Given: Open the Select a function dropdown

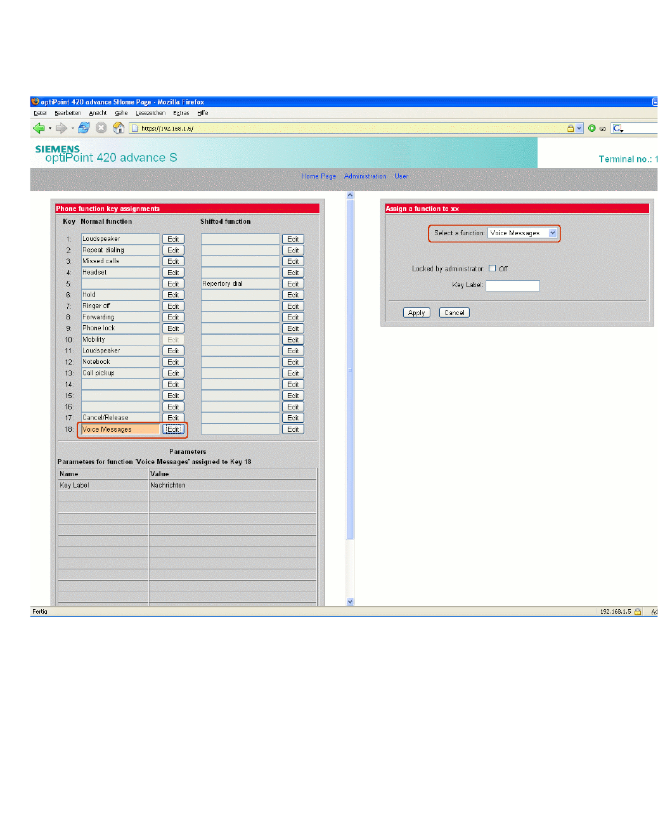Looking at the screenshot, I should [552, 233].
